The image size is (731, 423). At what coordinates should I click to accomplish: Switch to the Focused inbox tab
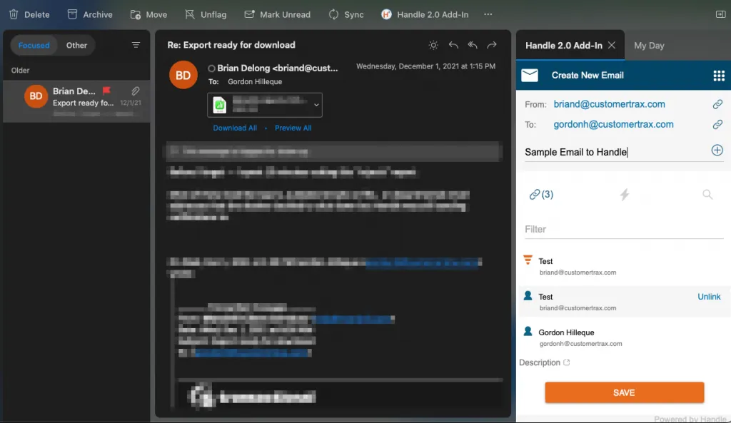pos(34,45)
